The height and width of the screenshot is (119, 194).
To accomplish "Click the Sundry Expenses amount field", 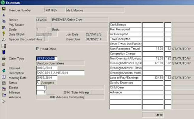I will [153, 83].
